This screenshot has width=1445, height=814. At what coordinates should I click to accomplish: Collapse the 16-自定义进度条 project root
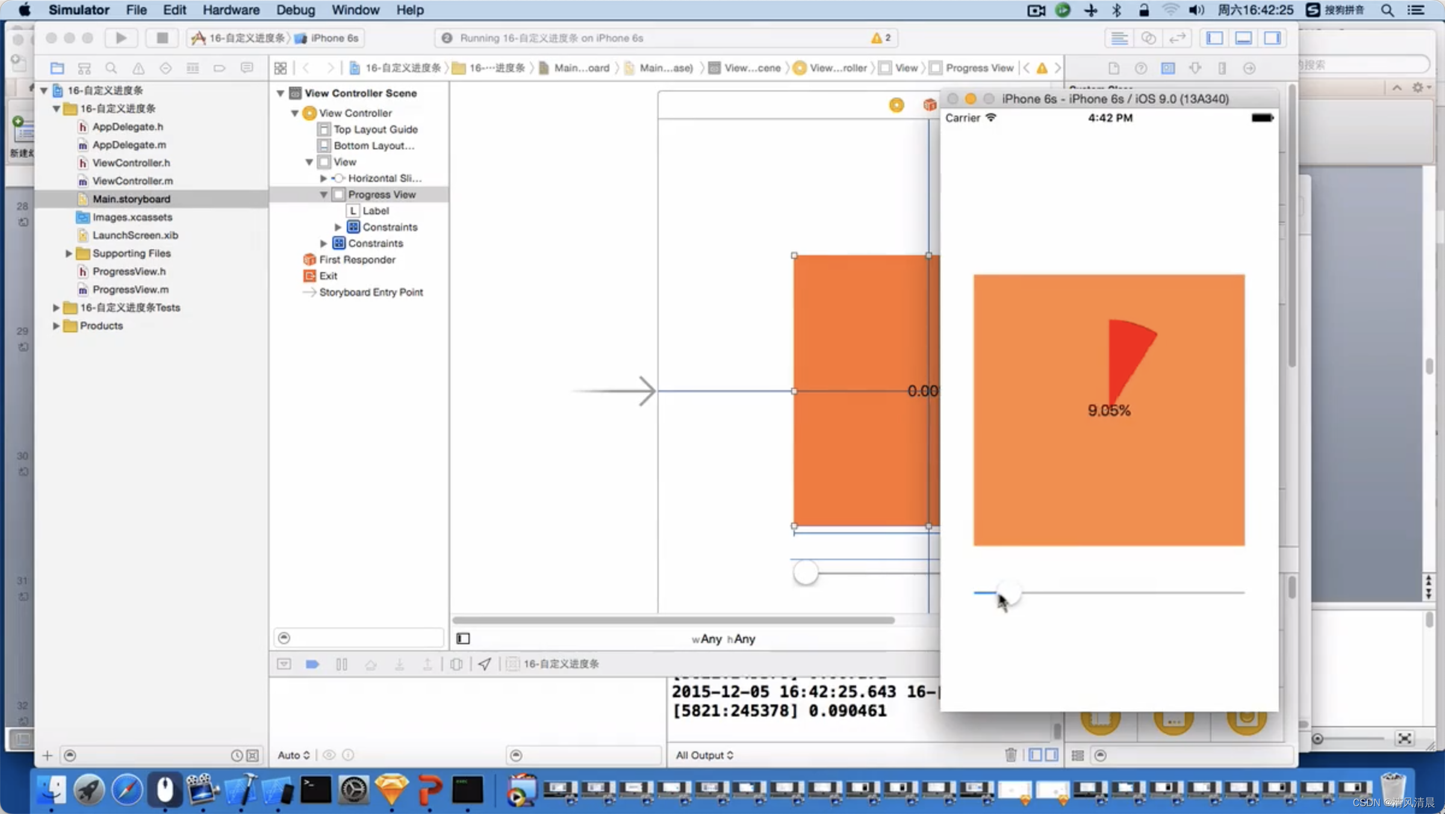tap(44, 90)
